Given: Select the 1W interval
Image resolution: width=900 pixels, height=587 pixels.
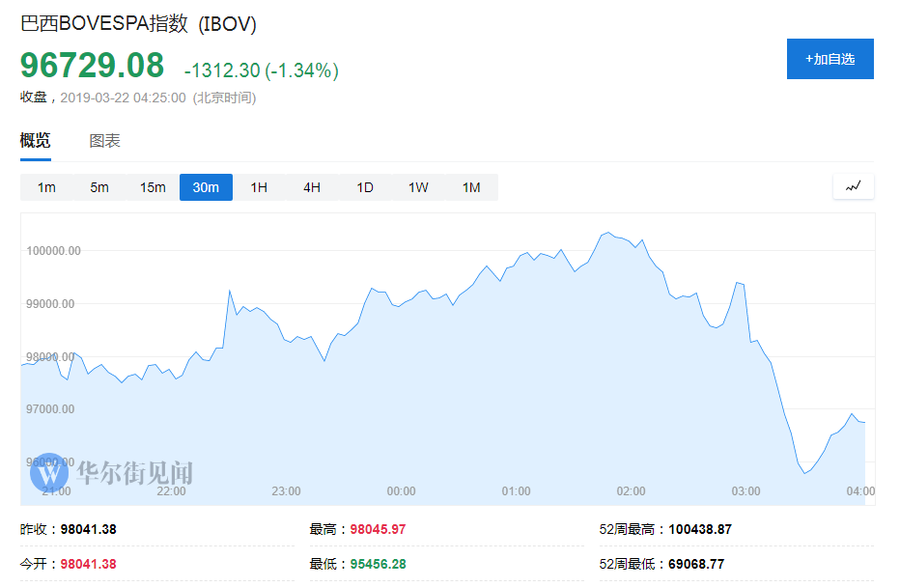Looking at the screenshot, I should pyautogui.click(x=418, y=187).
